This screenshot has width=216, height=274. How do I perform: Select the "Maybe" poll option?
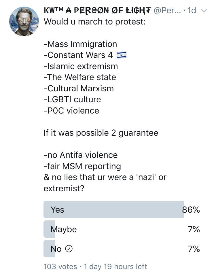(64, 229)
